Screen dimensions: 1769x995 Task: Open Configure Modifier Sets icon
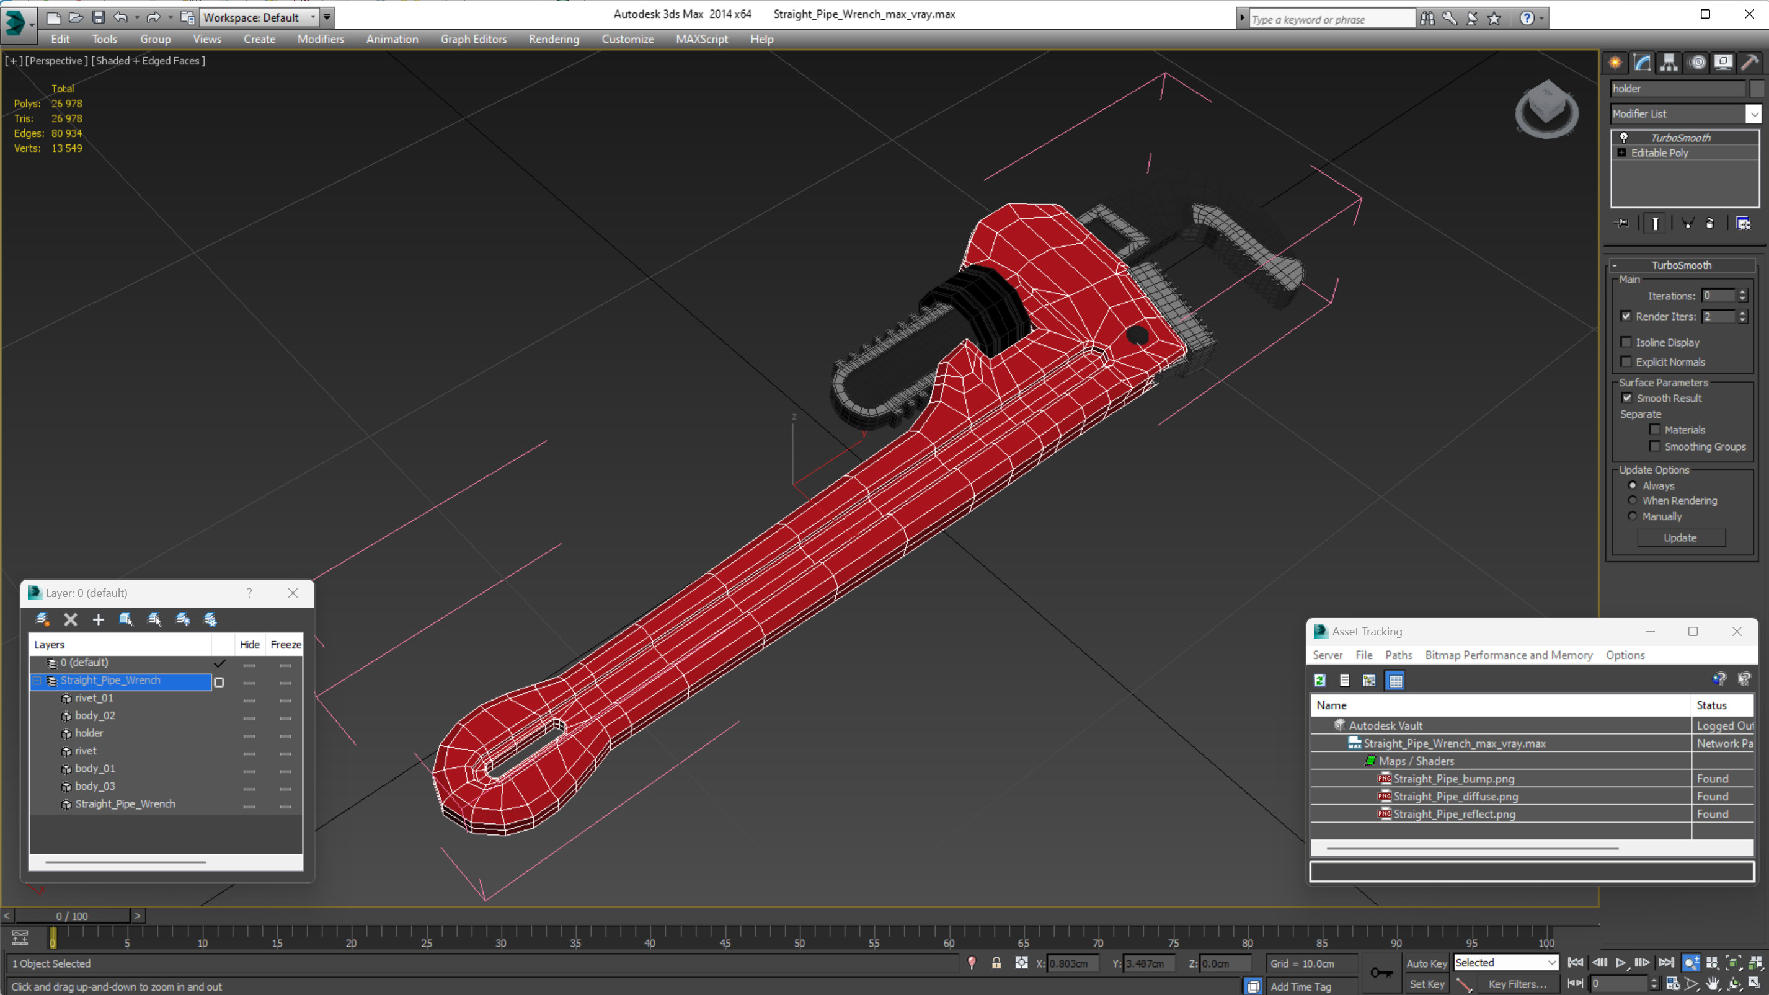click(x=1743, y=223)
